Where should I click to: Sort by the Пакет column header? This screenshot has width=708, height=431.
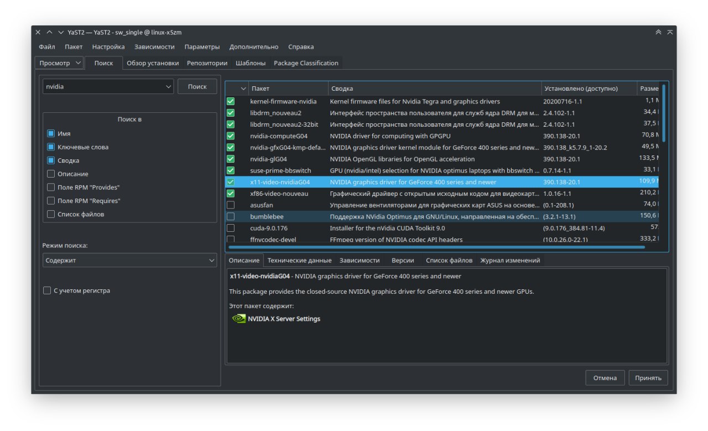click(289, 89)
